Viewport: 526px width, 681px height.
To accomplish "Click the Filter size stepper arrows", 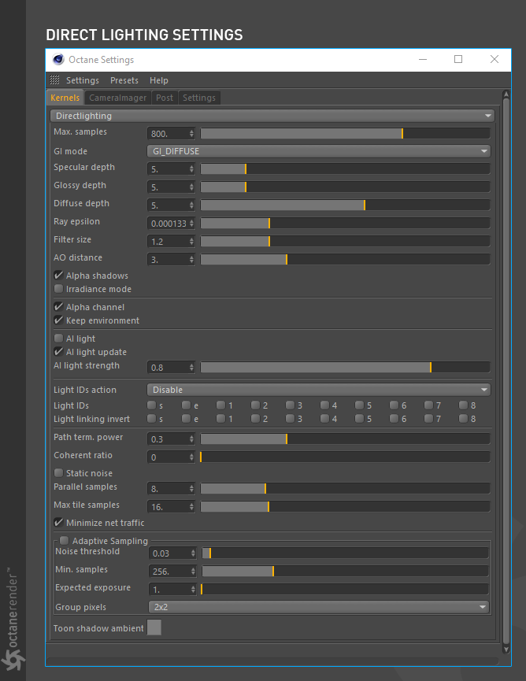I will click(191, 242).
